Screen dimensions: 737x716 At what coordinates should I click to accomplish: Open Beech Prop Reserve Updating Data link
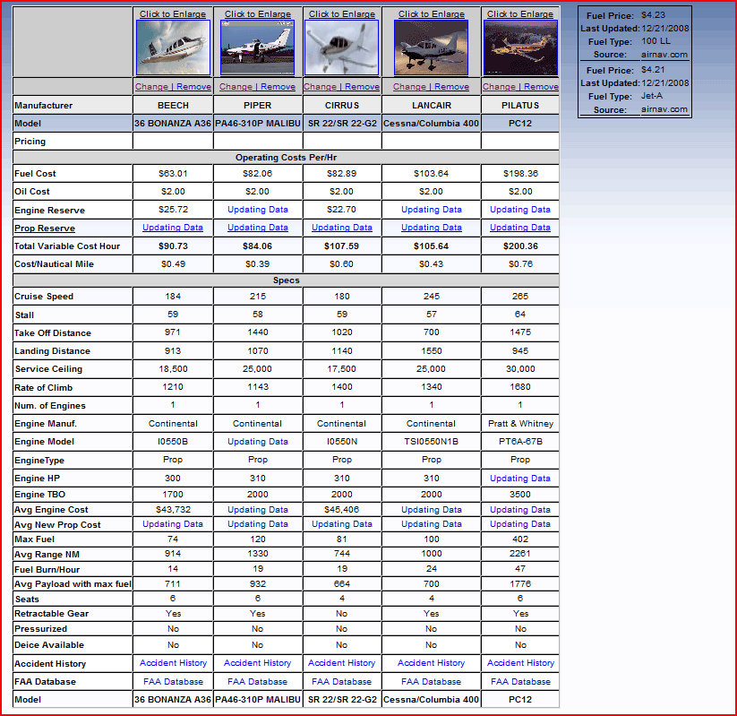point(173,228)
